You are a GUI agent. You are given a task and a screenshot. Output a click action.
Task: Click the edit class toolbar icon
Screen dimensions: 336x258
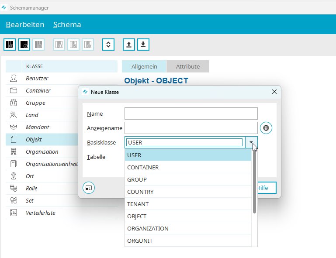[24, 45]
